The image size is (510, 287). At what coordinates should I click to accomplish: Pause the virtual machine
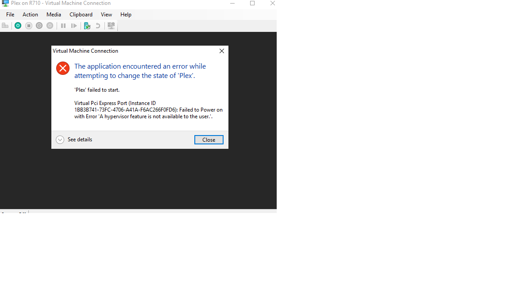(x=63, y=26)
